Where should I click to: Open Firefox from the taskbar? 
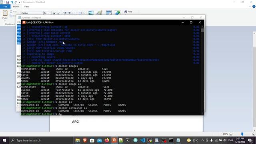tap(107, 140)
